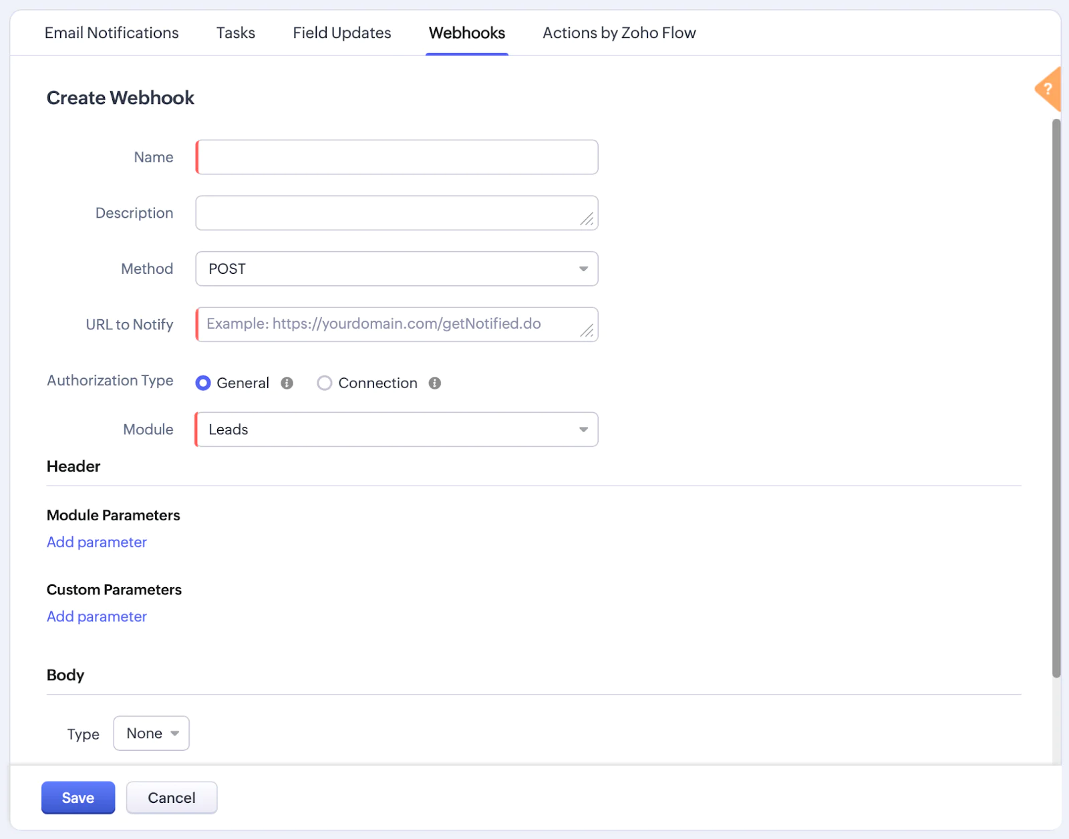Select the General authorization type
Viewport: 1069px width, 839px height.
pos(203,383)
